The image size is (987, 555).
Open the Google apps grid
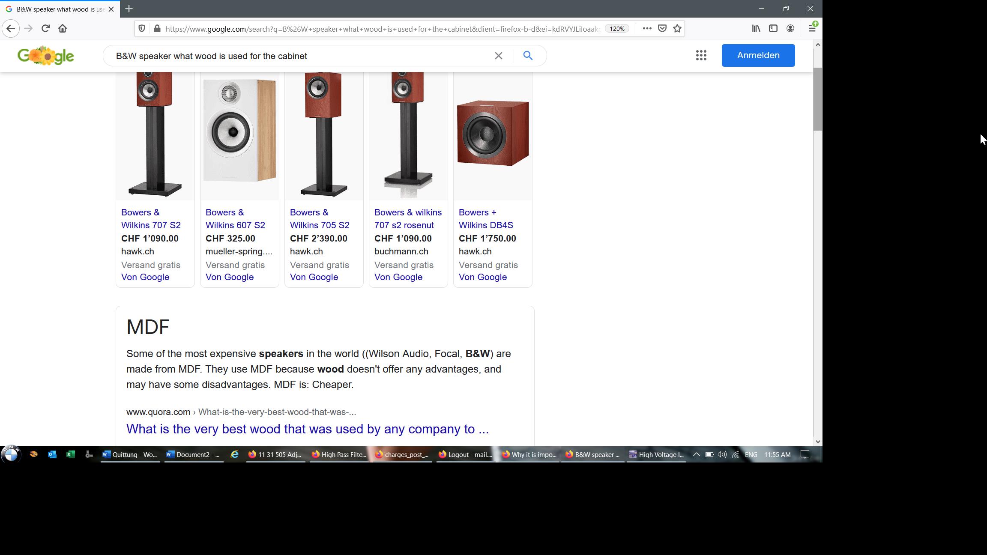point(701,55)
